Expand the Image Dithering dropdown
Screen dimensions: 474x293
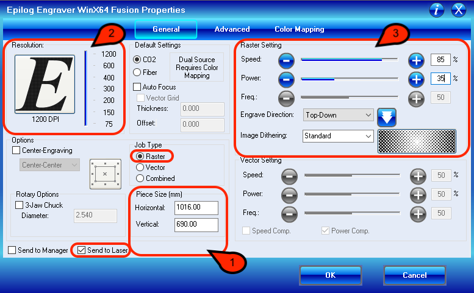tap(338, 136)
